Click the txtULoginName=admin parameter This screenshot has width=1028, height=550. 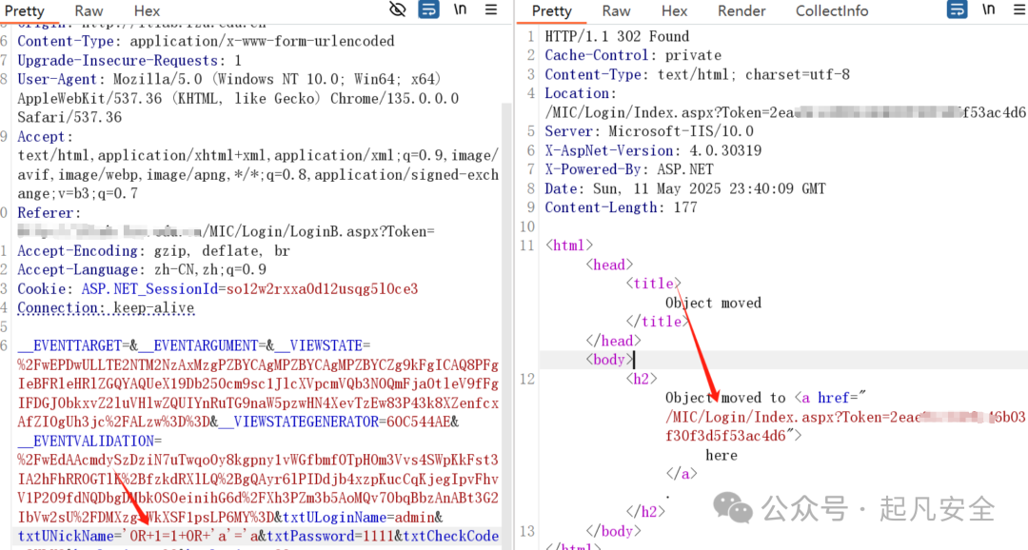359,518
